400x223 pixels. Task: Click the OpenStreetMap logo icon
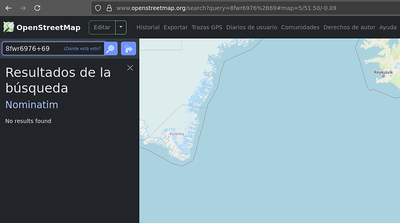[x=9, y=27]
